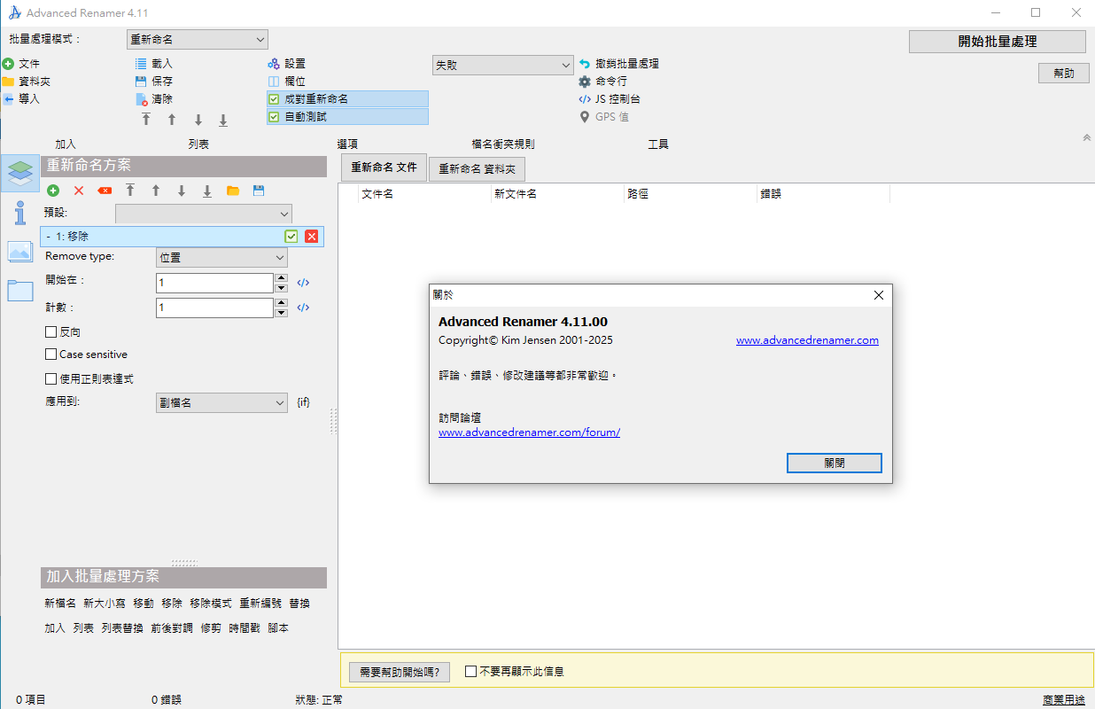Open the 批量處理模式 重新命名 dropdown

[198, 40]
